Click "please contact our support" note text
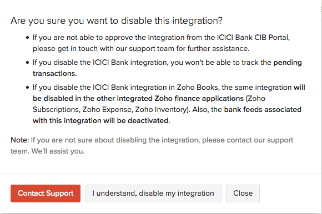 coord(248,140)
